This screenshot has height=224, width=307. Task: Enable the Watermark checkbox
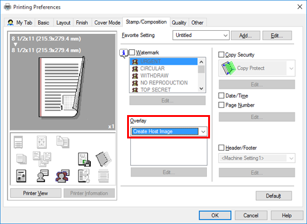pos(132,52)
